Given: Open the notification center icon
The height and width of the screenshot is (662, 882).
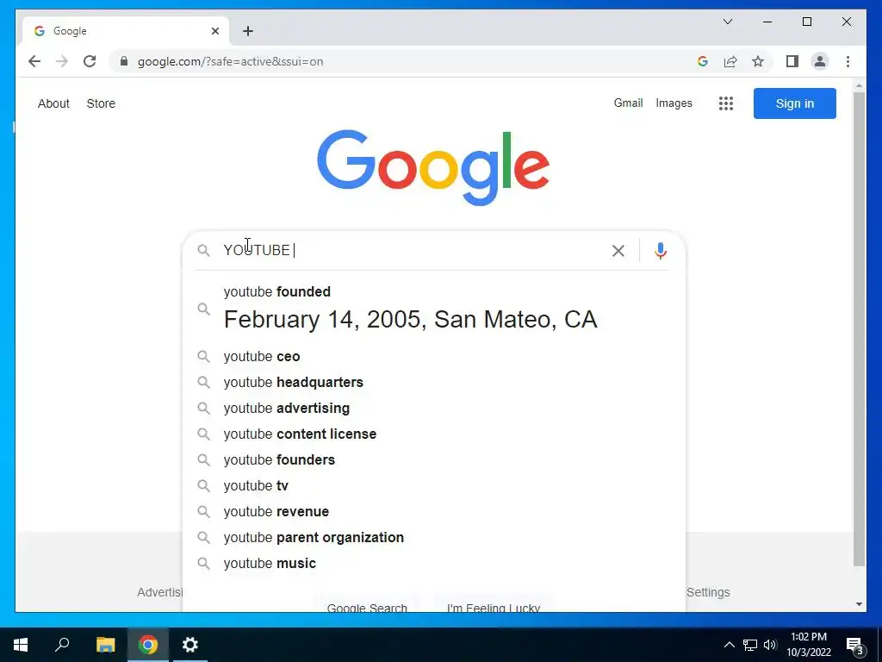Looking at the screenshot, I should pos(855,645).
